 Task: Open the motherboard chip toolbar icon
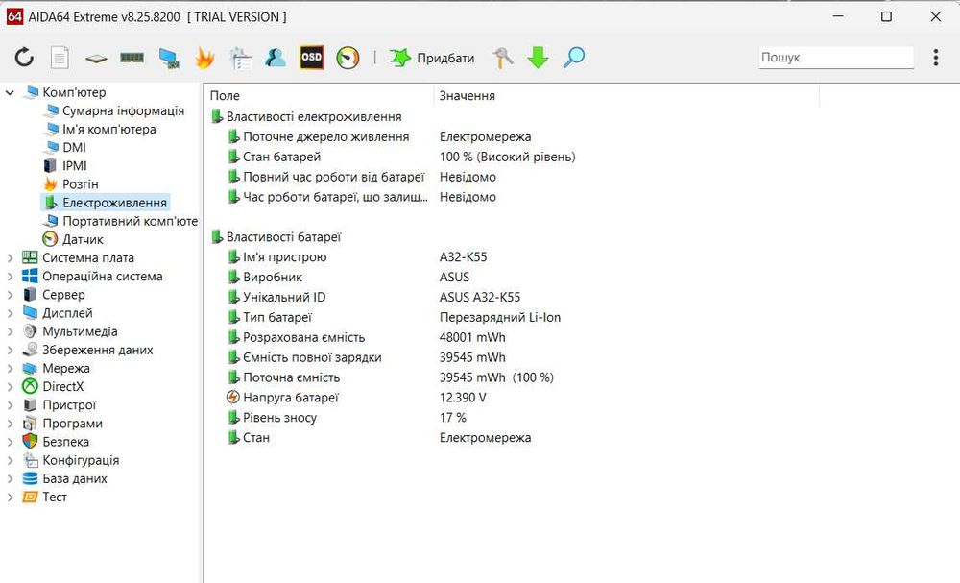click(x=96, y=59)
